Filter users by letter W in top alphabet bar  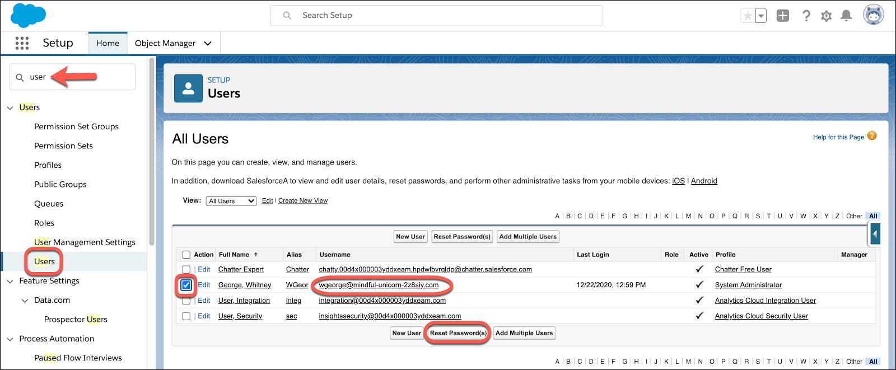803,216
